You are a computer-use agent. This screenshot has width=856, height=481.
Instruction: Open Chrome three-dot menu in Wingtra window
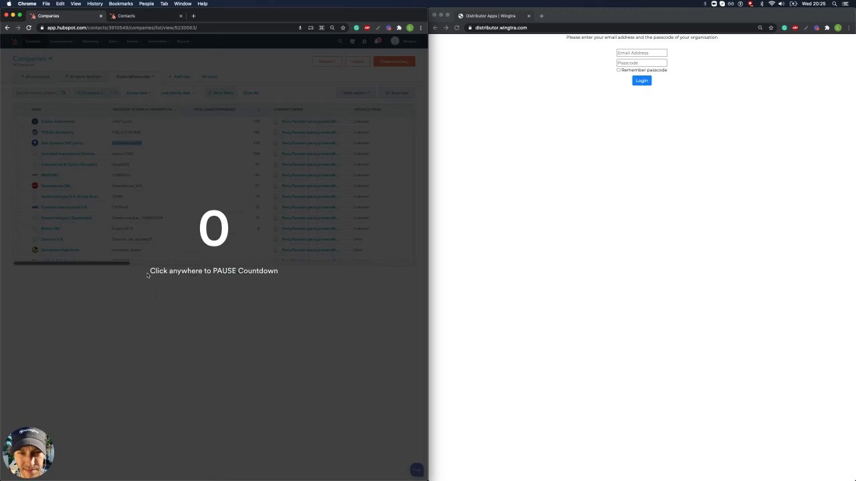848,27
